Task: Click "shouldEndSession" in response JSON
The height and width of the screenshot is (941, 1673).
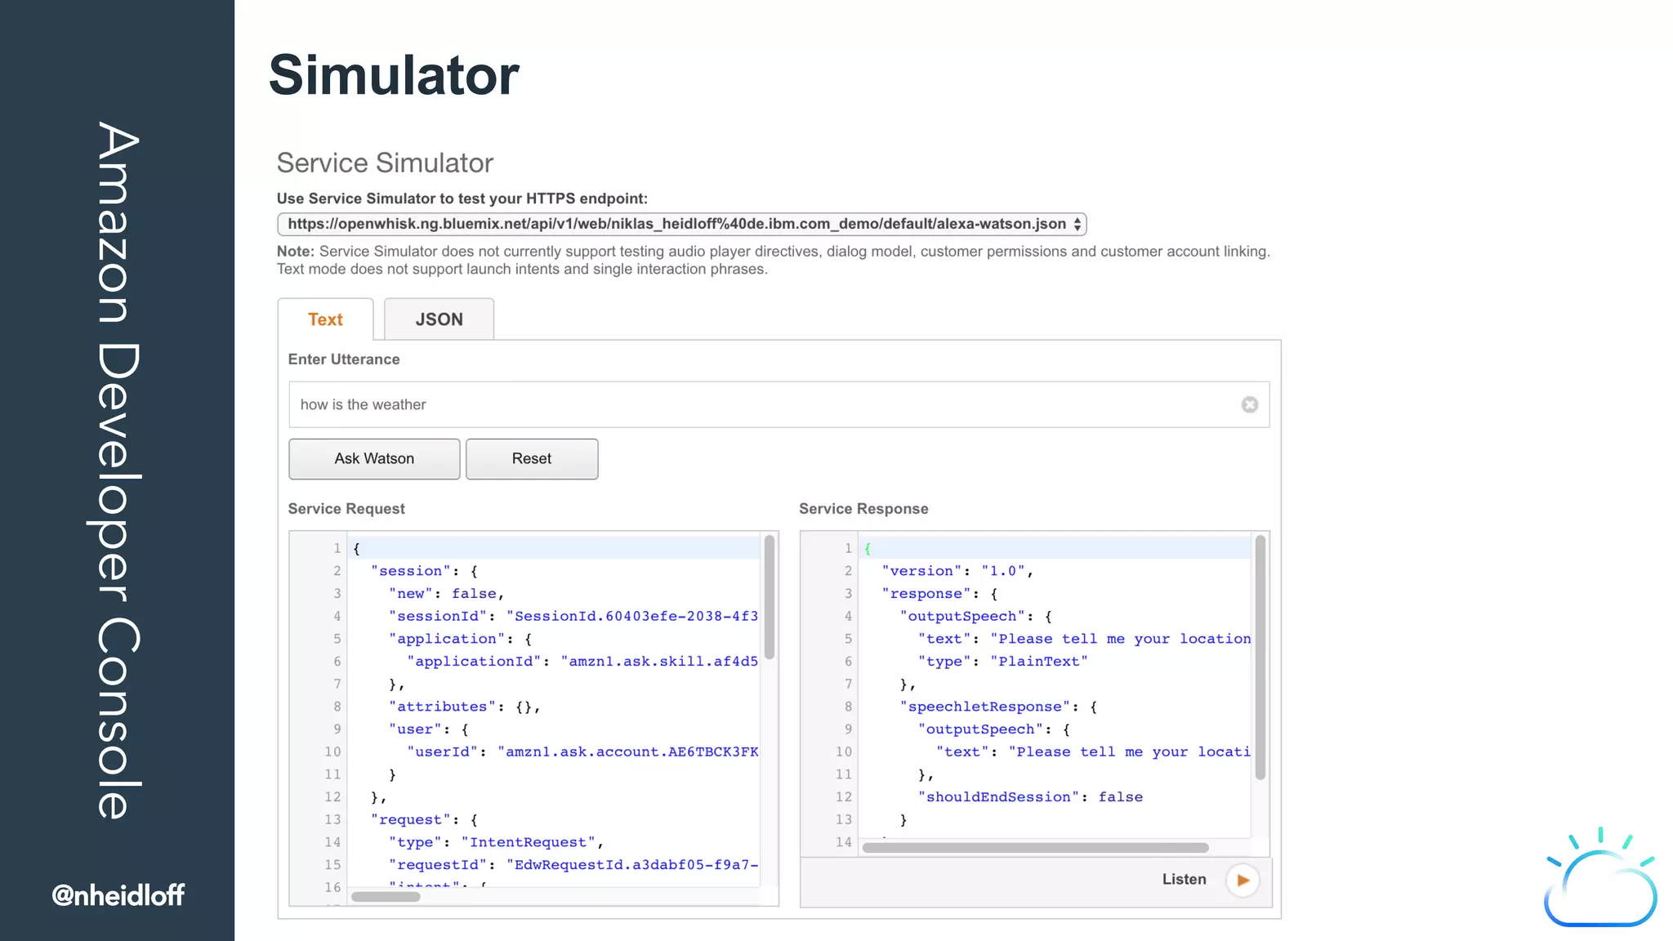Action: [997, 797]
